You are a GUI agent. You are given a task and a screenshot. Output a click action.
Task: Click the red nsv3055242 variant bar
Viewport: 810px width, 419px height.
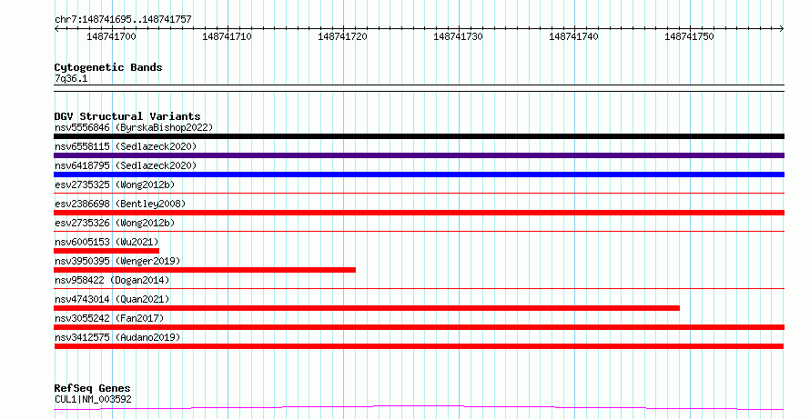pos(419,327)
